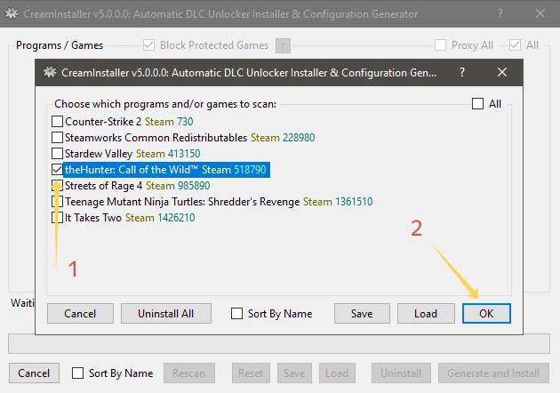Click the main window Save button
Screen dimensions: 560x393
(x=294, y=373)
